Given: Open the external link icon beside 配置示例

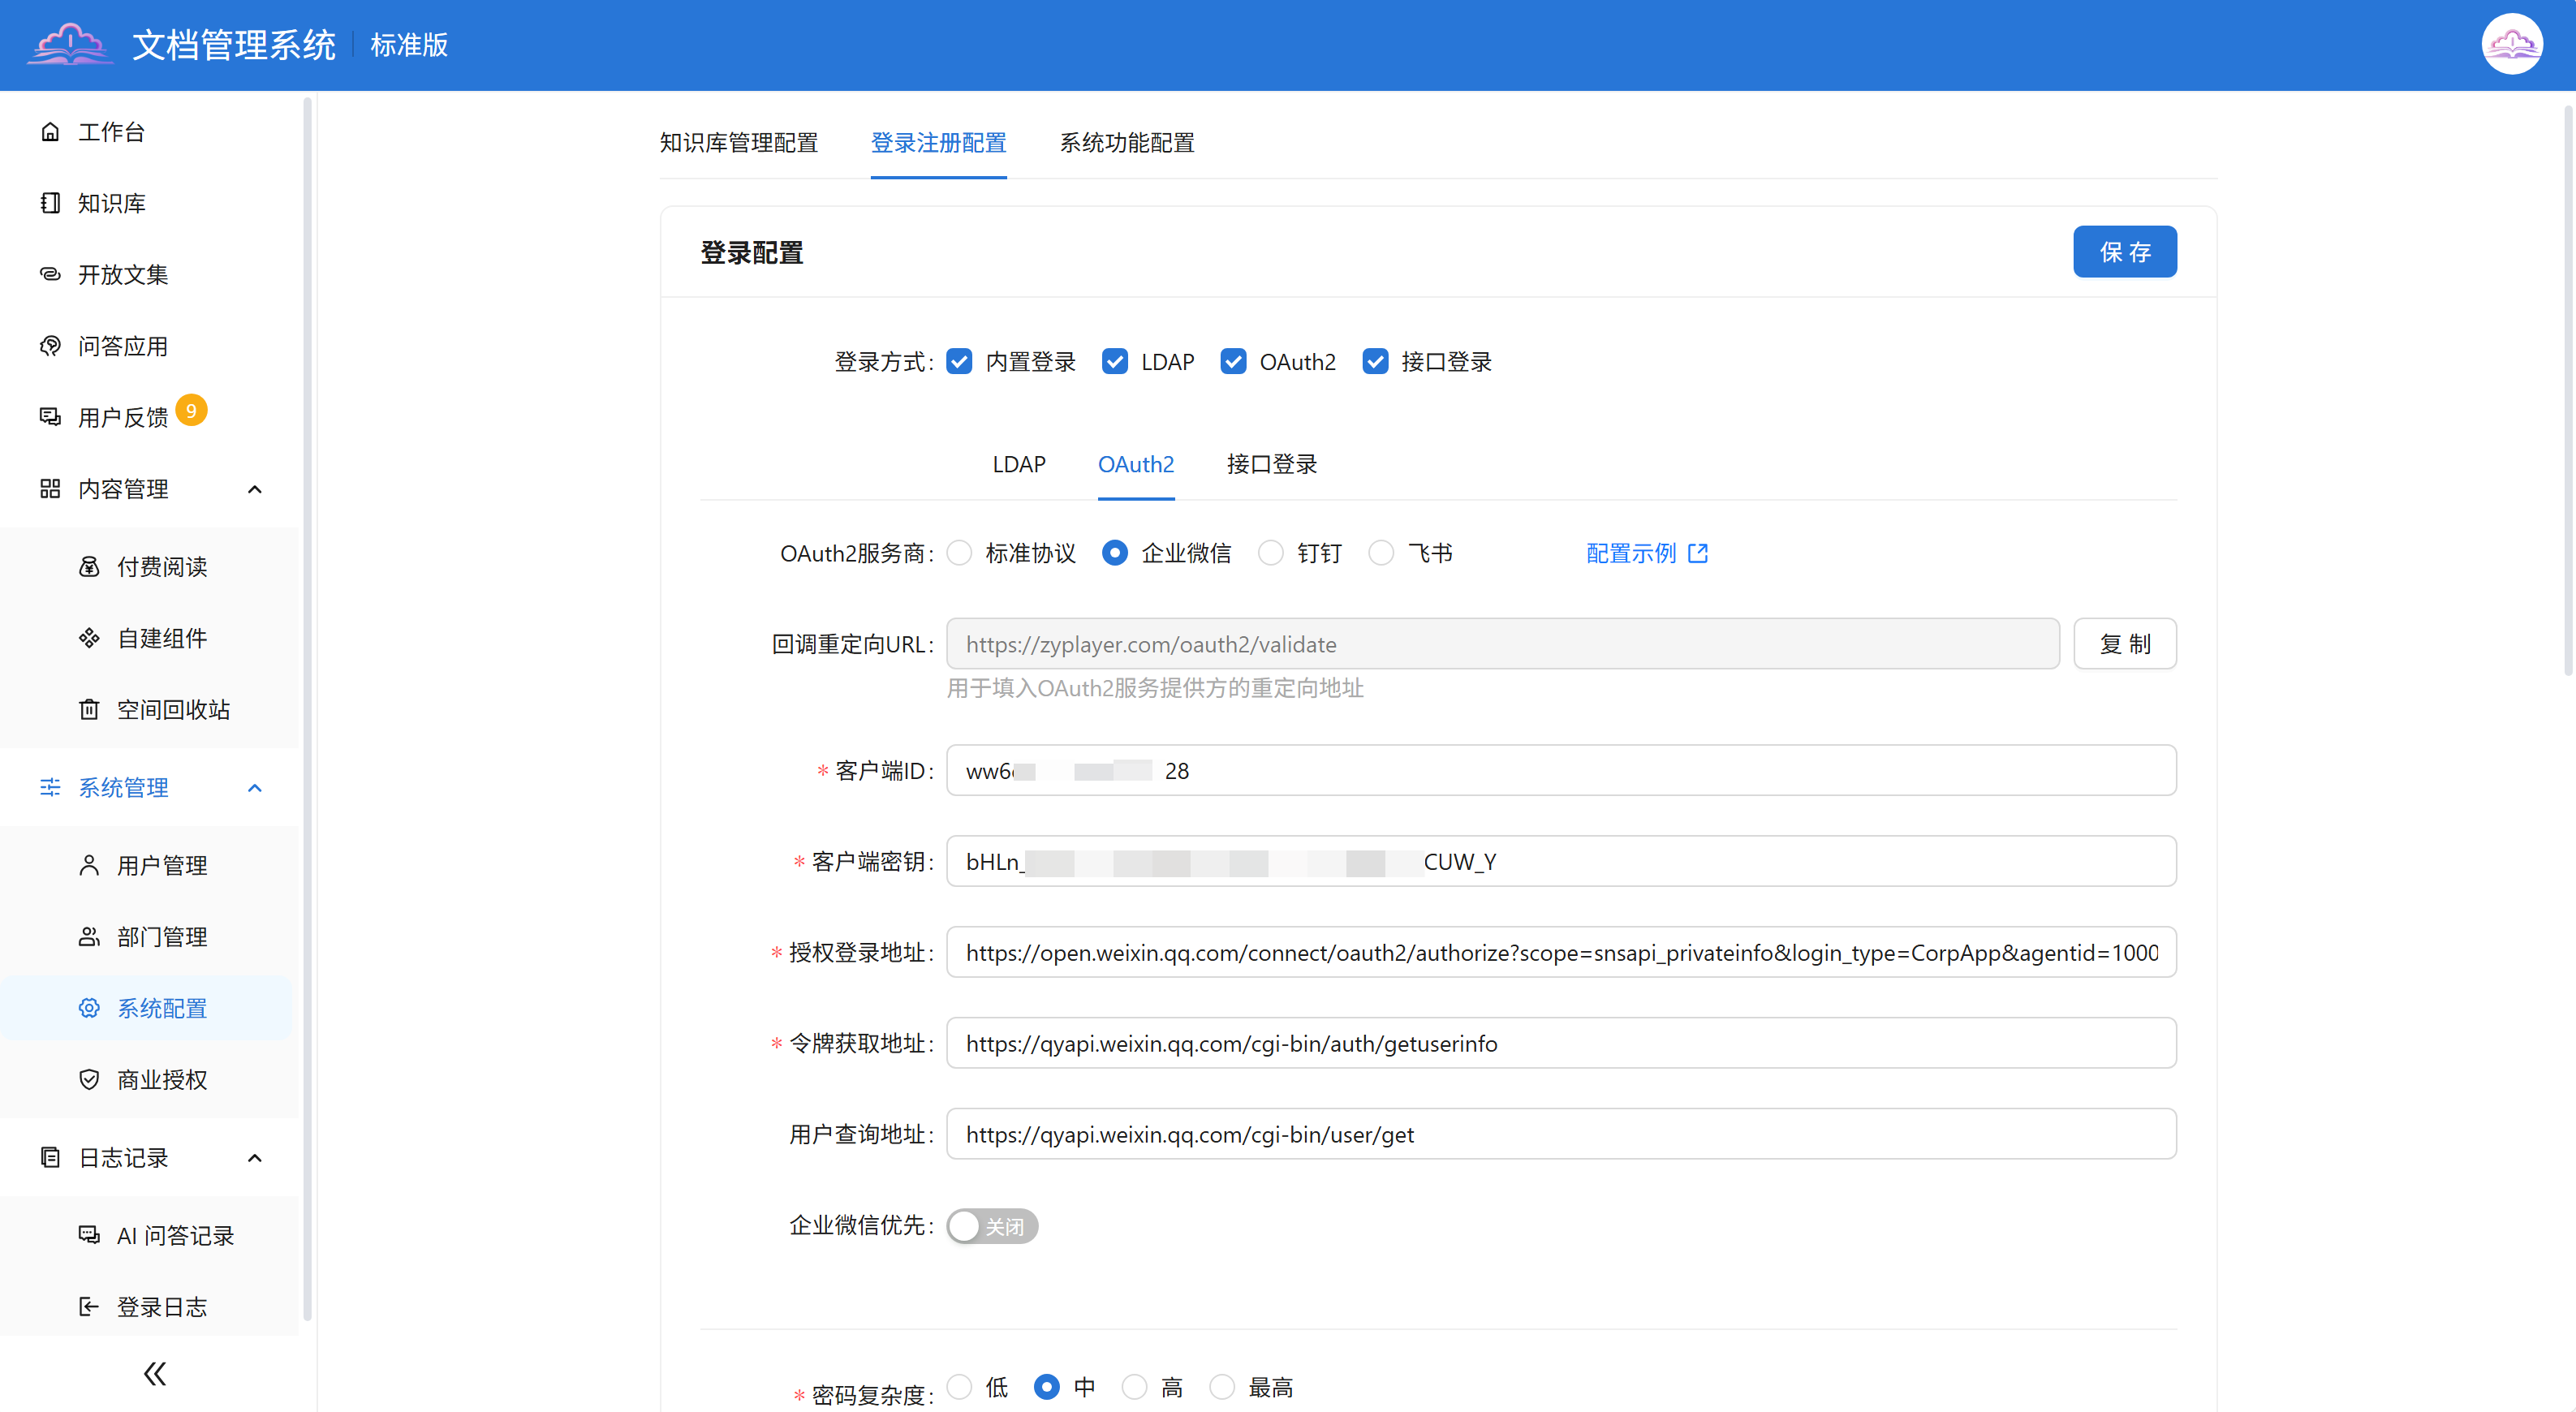Looking at the screenshot, I should 1697,553.
